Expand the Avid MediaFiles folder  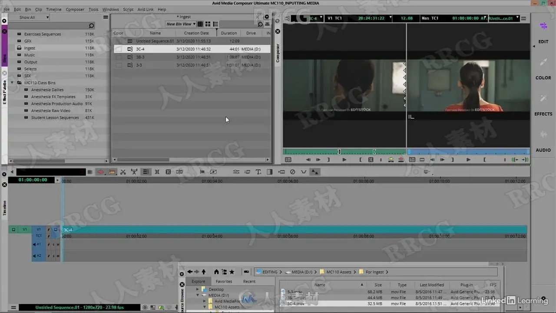coord(204,301)
